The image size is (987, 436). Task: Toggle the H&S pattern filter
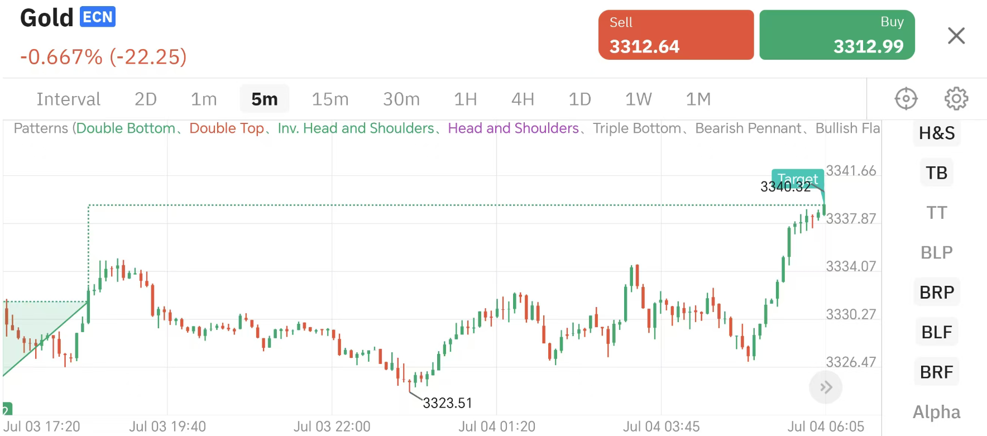(937, 133)
